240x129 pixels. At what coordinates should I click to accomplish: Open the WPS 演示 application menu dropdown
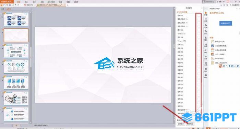pos(7,2)
